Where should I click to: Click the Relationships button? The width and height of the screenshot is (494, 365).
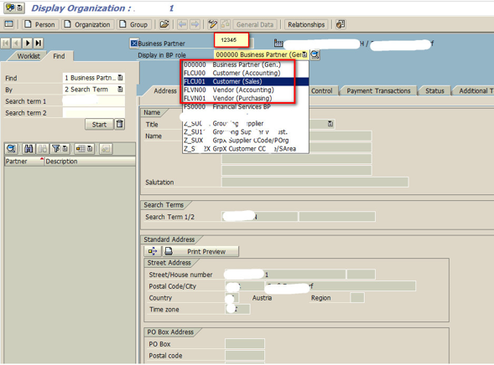[x=306, y=24]
